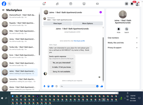Click the taskbar address bar dropdown arrow
This screenshot has width=143, height=105.
[116, 93]
